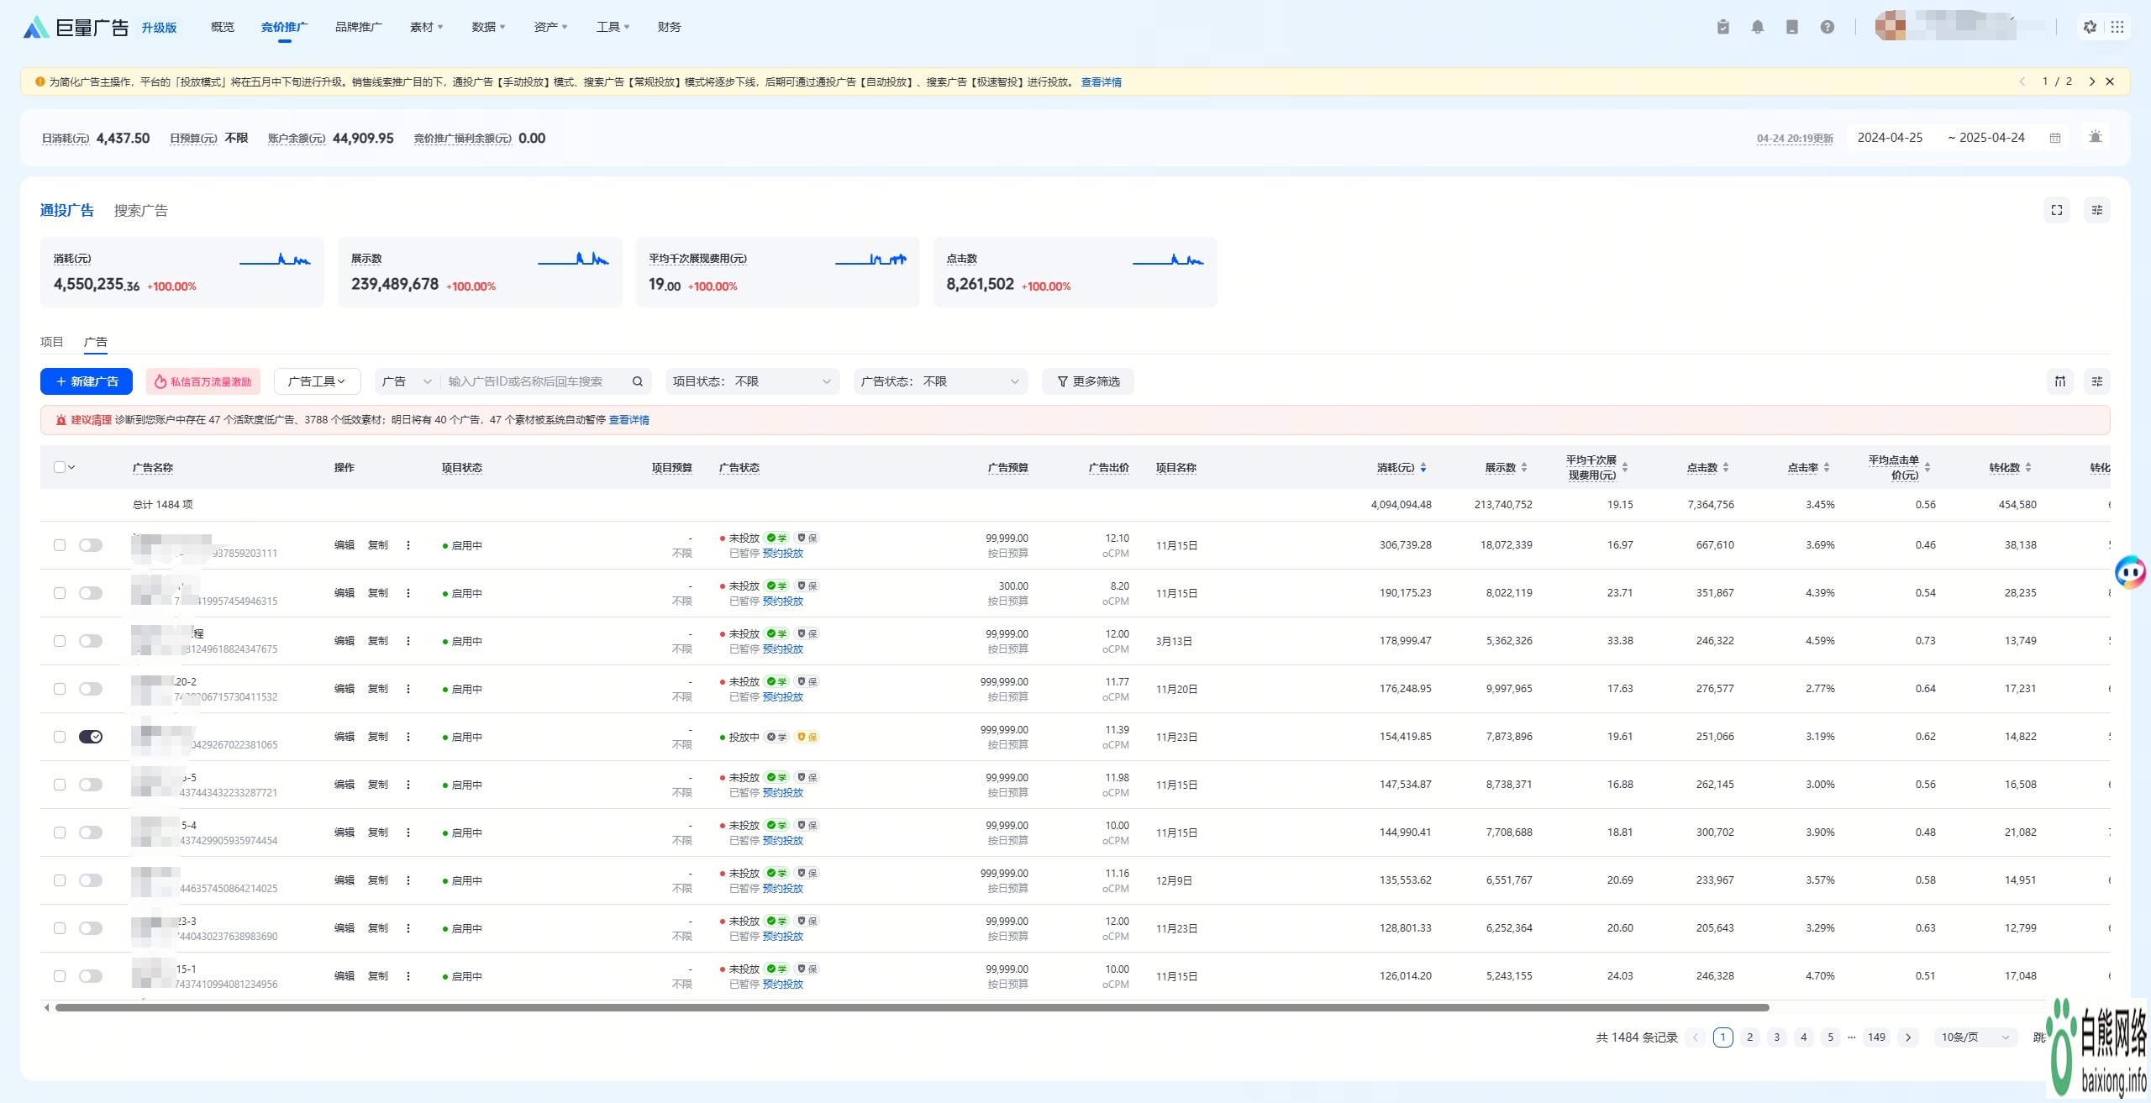
Task: Click the floating AI assistant icon
Action: pyautogui.click(x=2130, y=573)
